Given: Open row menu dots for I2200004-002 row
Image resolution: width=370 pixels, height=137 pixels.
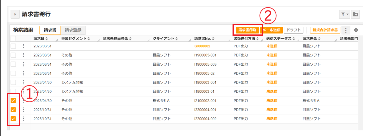Looking at the screenshot, I should [x=24, y=119].
